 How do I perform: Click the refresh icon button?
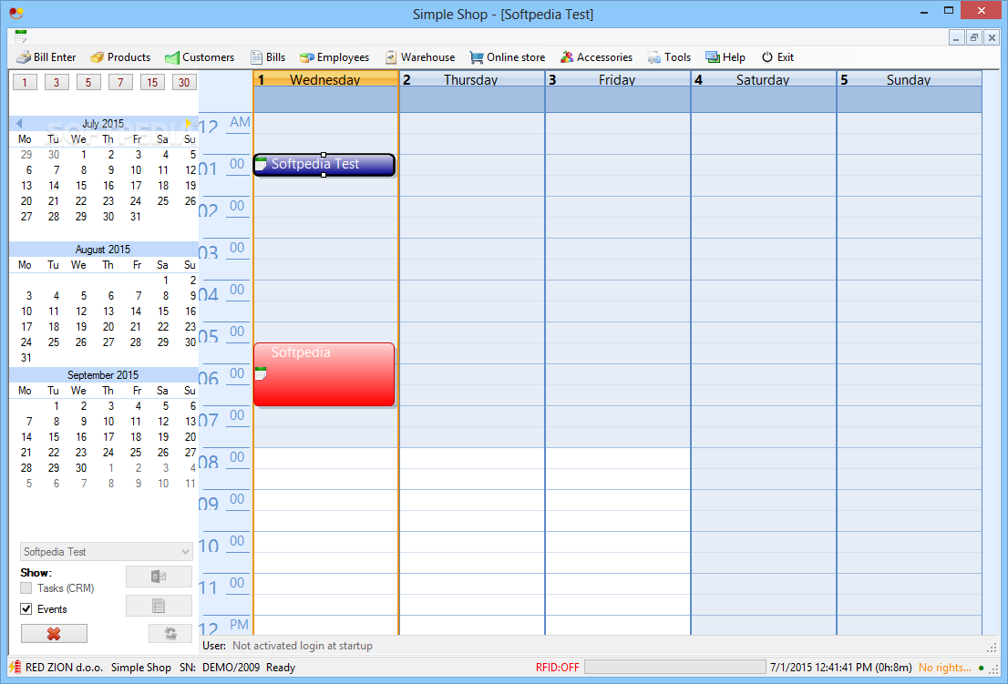(x=170, y=633)
